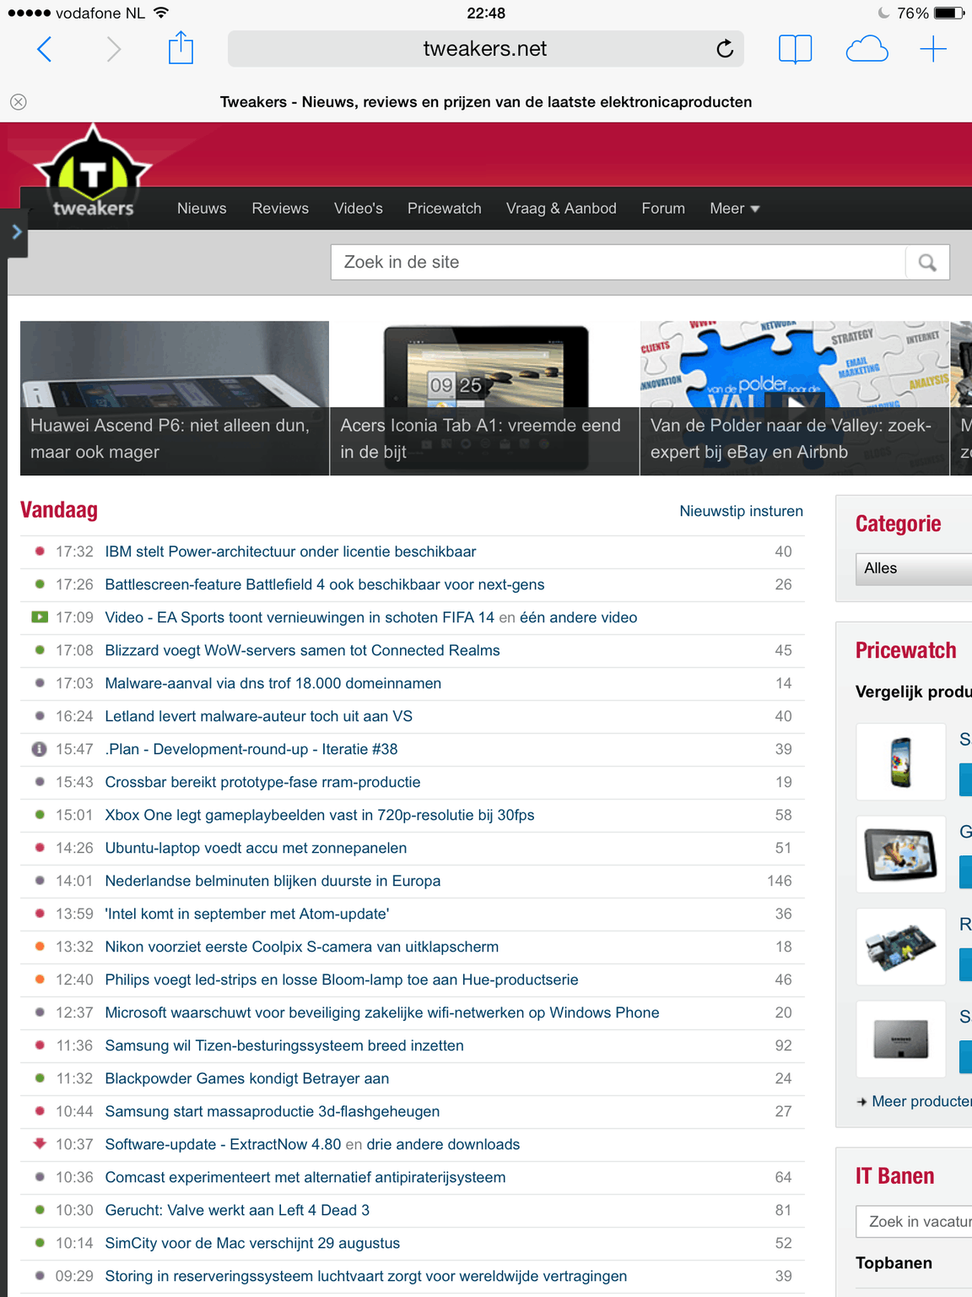Open the Categorie 'Alles' dropdown
Screen dimensions: 972x1297
tap(914, 569)
